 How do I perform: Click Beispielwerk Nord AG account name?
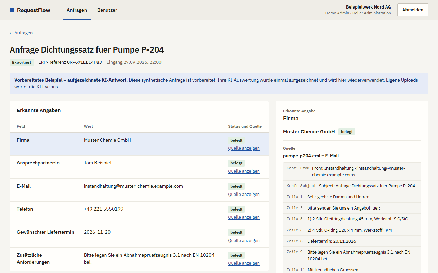point(369,7)
